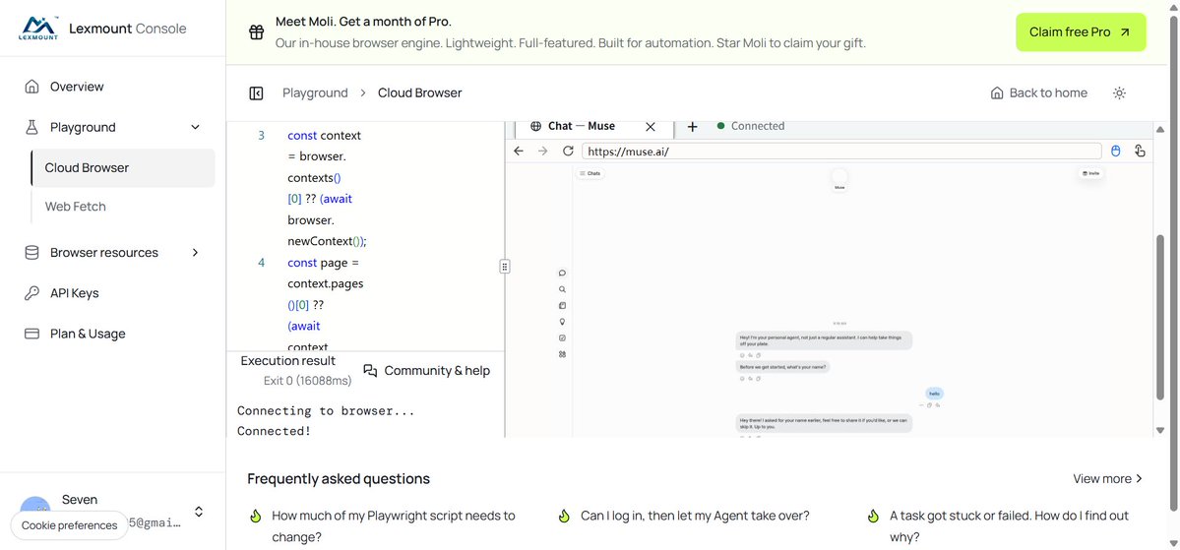1180x550 pixels.
Task: Click View more for FAQs
Action: [1108, 478]
